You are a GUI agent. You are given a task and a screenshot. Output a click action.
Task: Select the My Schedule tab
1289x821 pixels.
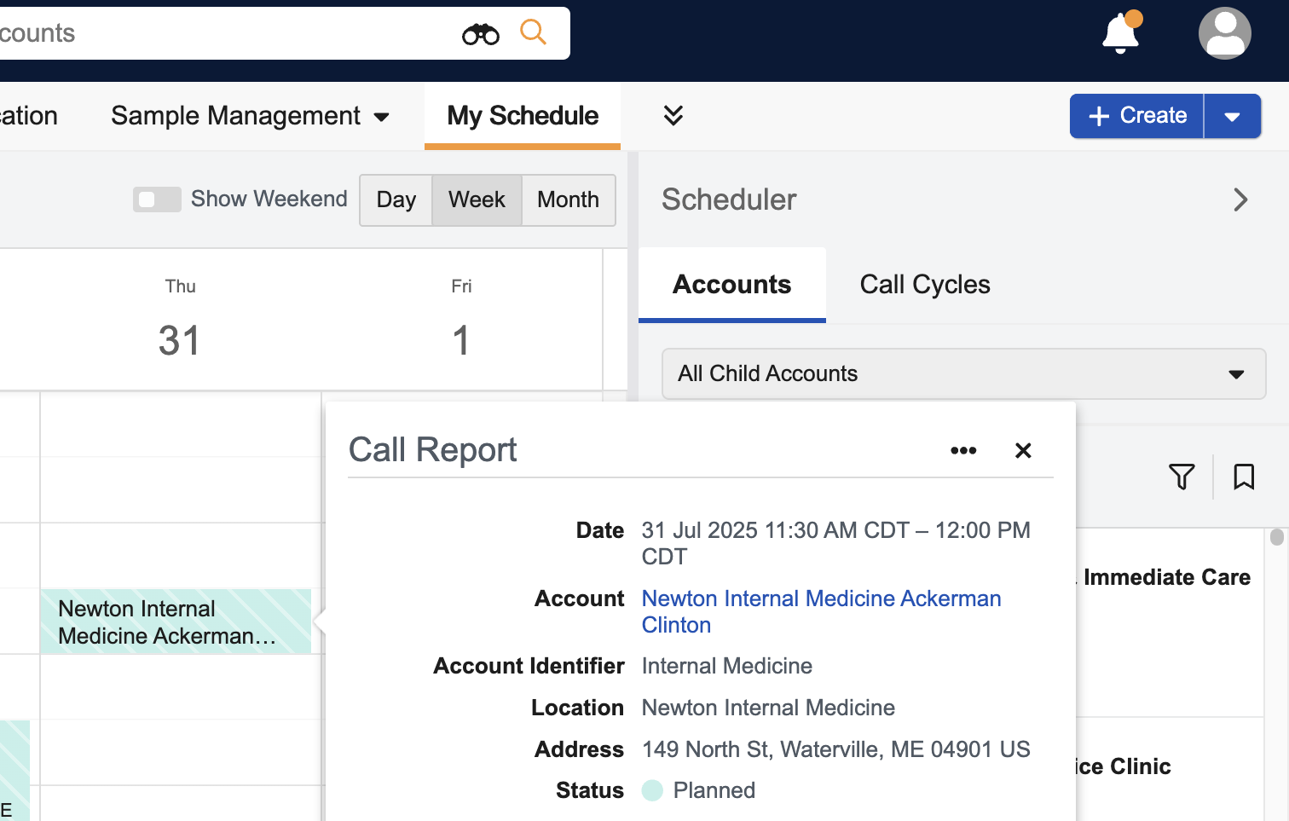(523, 116)
